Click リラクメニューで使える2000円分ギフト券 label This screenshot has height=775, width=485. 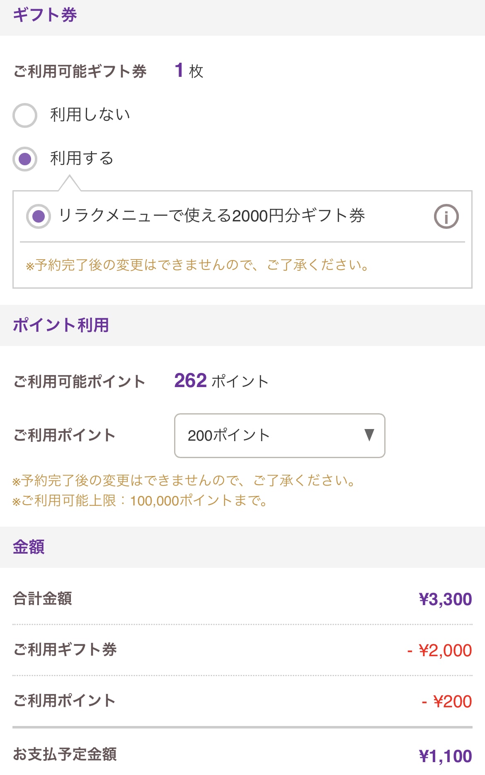point(212,216)
